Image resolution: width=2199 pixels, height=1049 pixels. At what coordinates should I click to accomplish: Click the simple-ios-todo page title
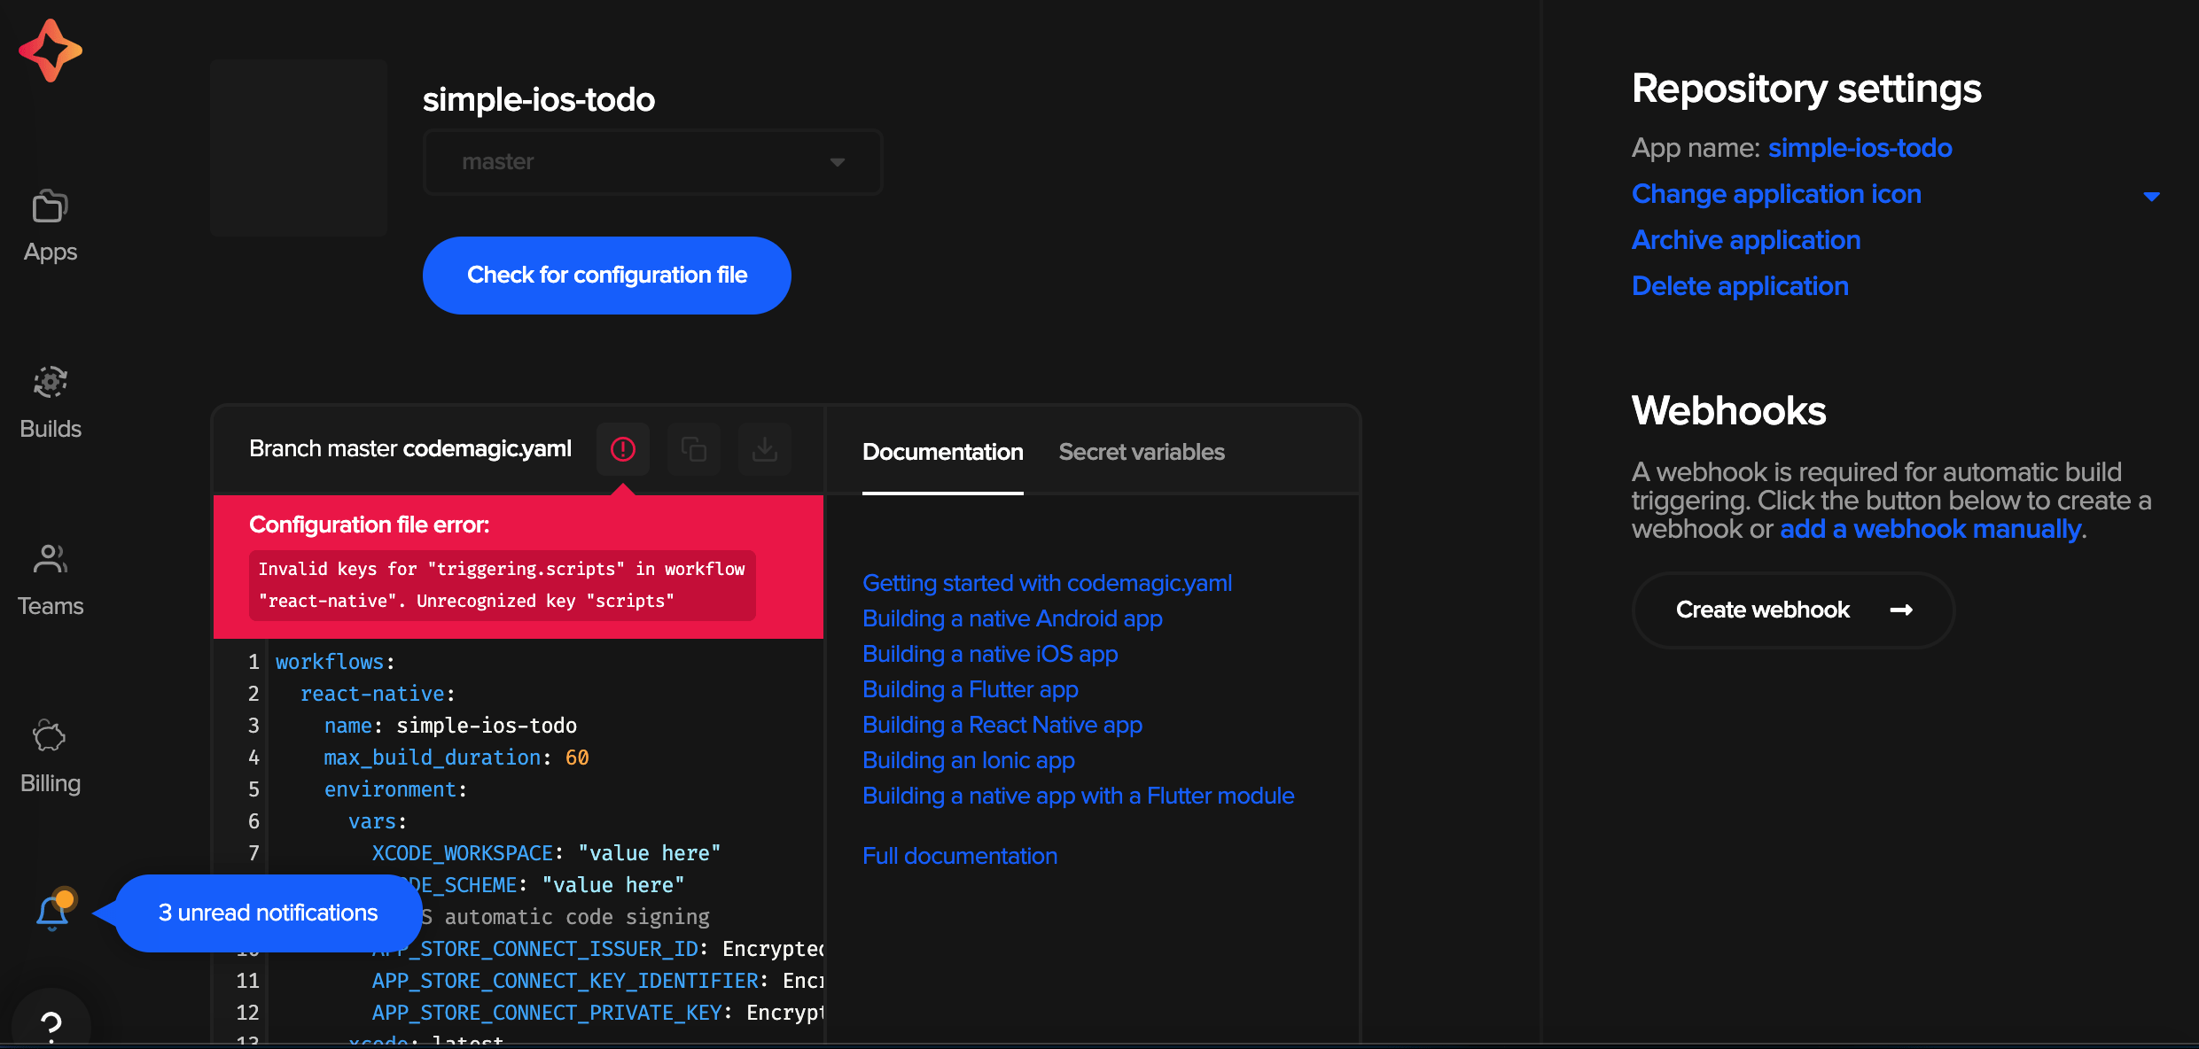(539, 99)
